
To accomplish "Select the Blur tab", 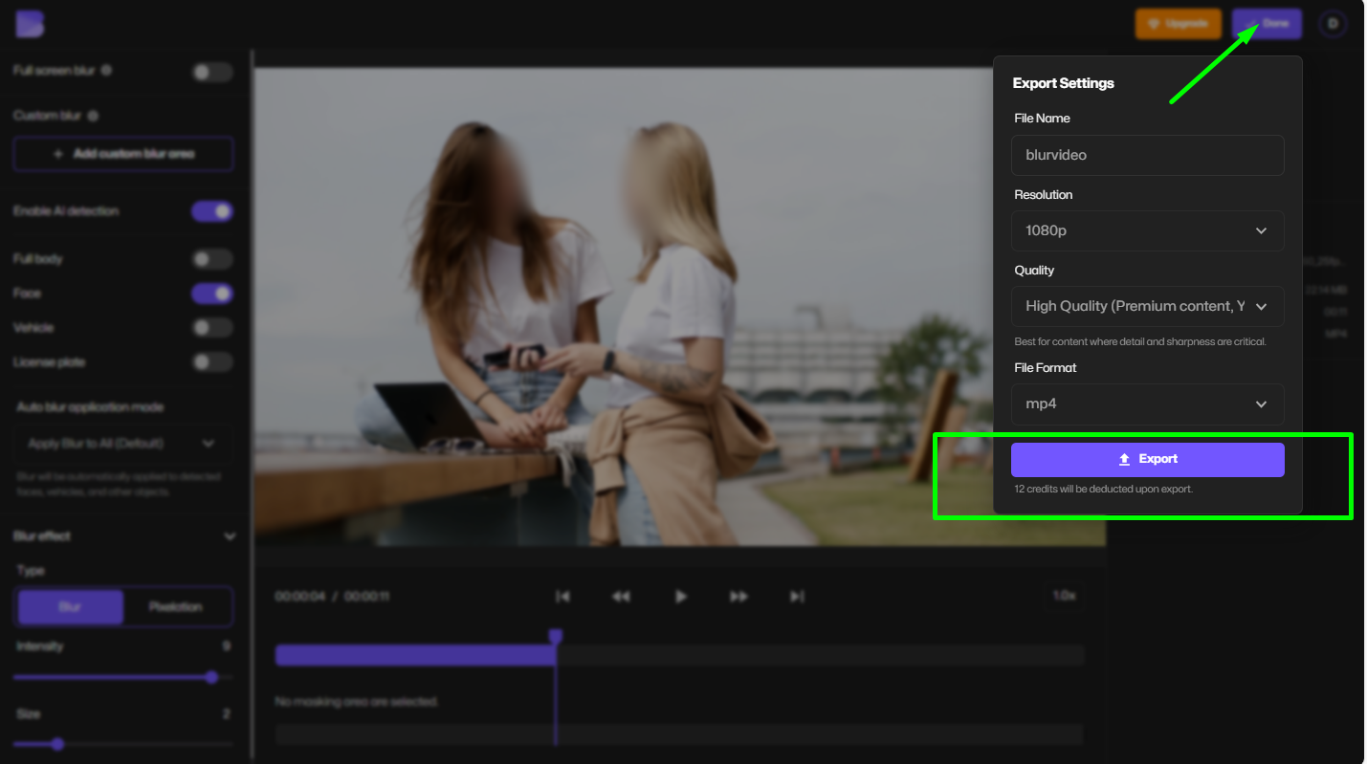I will coord(69,606).
